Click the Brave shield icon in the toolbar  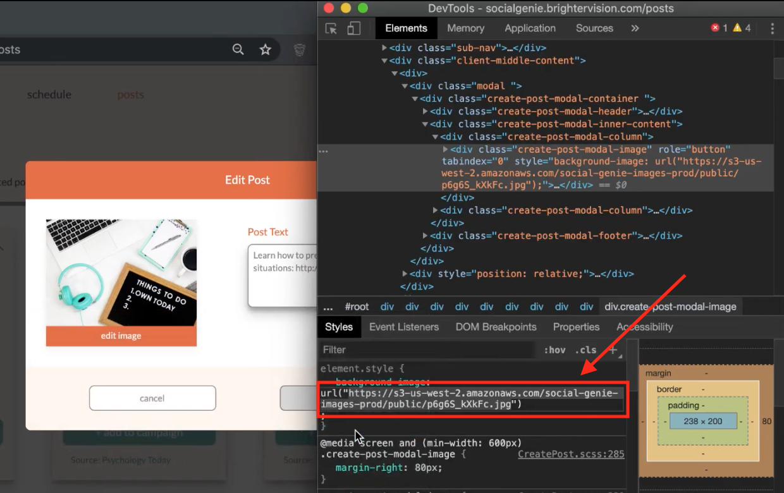click(x=298, y=50)
